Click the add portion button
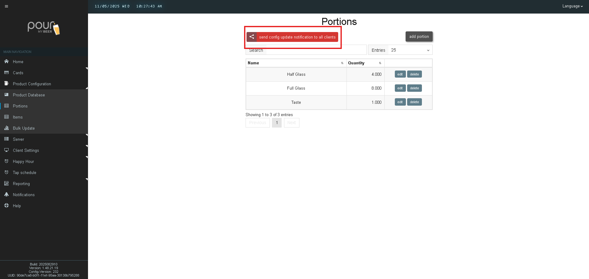The image size is (589, 279). click(x=419, y=37)
